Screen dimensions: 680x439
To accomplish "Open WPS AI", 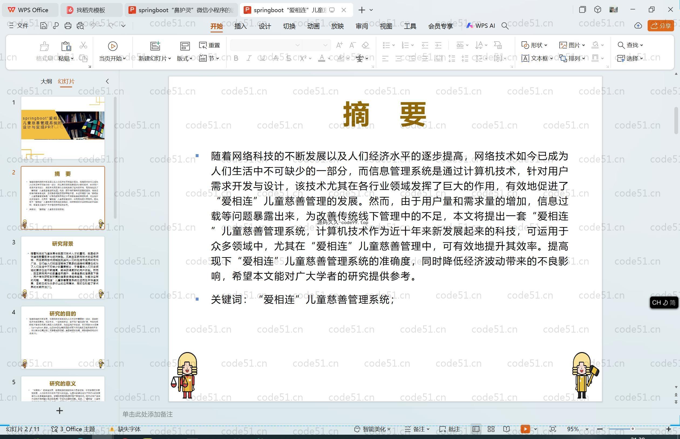I will point(481,26).
